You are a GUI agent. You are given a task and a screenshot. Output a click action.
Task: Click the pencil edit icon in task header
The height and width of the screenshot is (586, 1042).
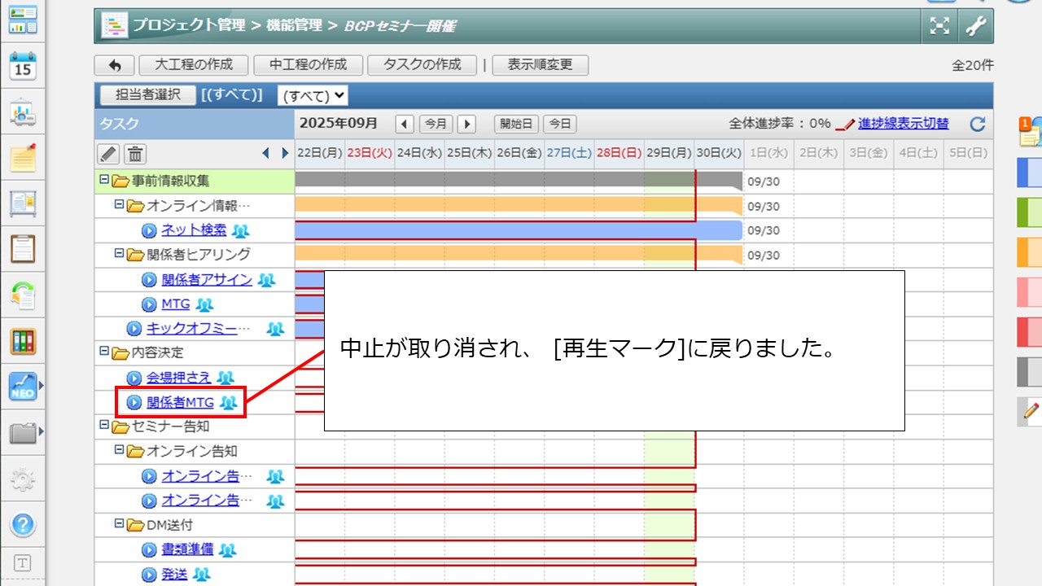tap(108, 153)
